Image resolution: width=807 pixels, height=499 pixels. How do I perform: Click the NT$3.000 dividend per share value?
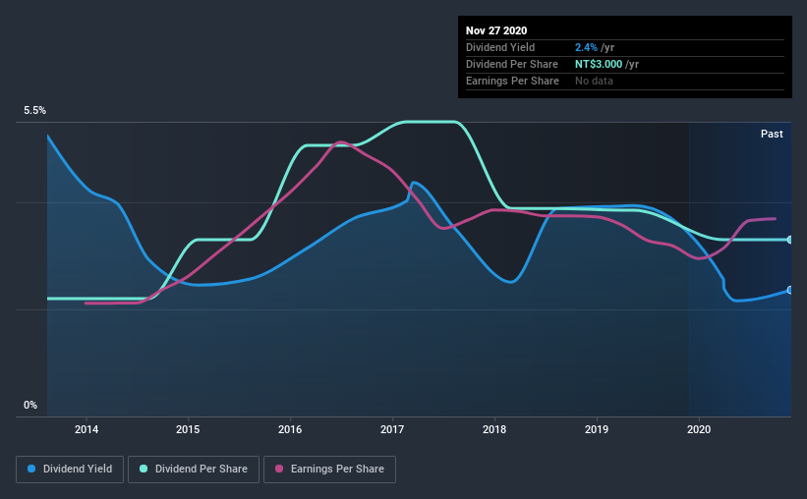[x=599, y=64]
